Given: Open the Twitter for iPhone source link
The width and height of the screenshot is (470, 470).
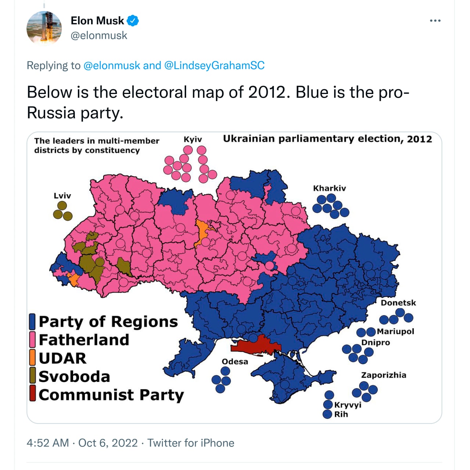Looking at the screenshot, I should click(191, 443).
